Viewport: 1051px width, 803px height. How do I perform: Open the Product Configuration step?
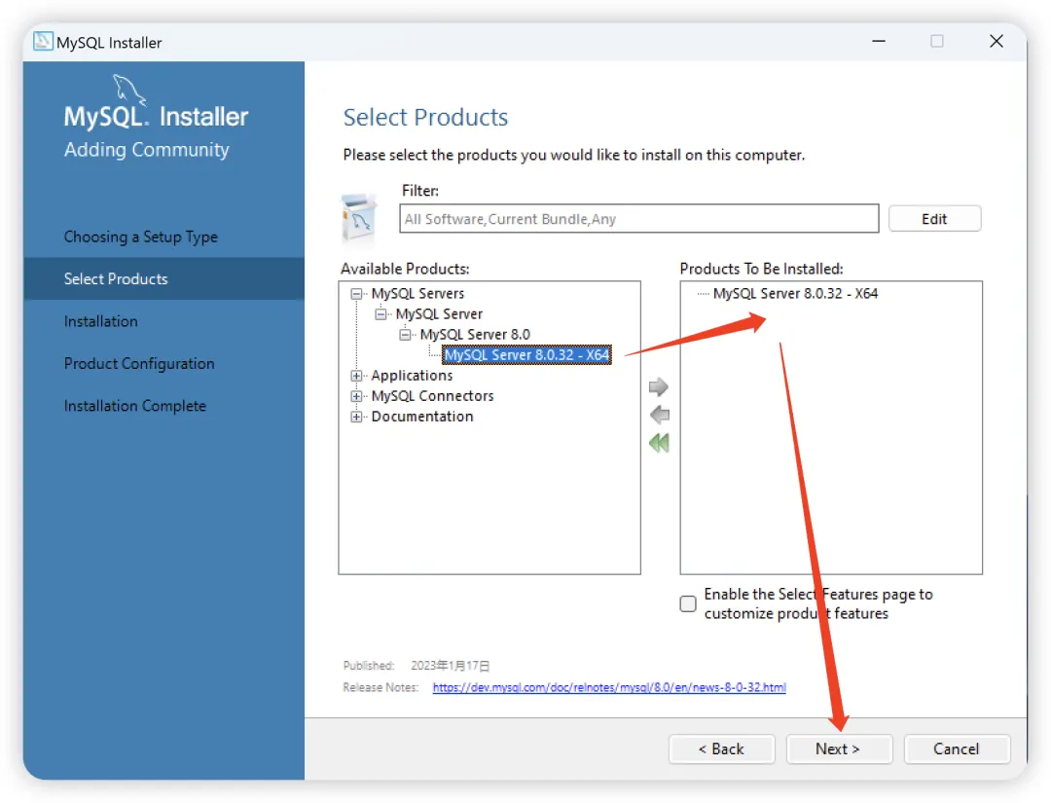pos(139,363)
